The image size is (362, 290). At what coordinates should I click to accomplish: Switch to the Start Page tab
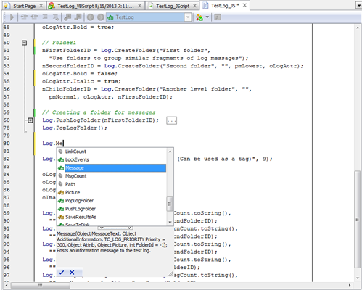point(24,6)
